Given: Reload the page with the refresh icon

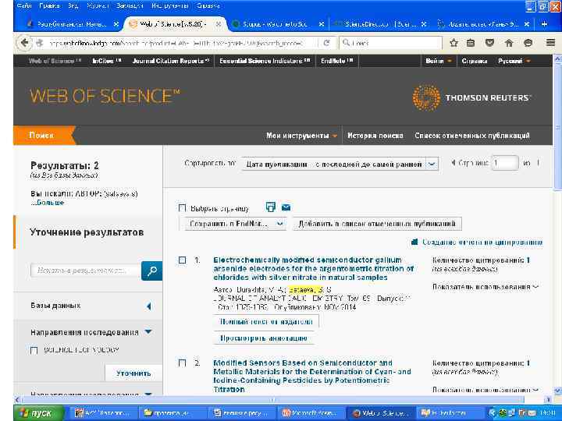Looking at the screenshot, I should [326, 43].
